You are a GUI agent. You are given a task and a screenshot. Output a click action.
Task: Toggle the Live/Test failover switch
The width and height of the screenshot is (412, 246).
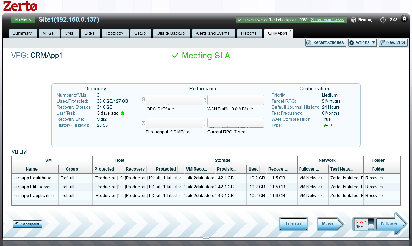[371, 224]
